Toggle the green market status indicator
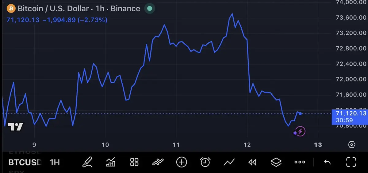 (x=150, y=8)
